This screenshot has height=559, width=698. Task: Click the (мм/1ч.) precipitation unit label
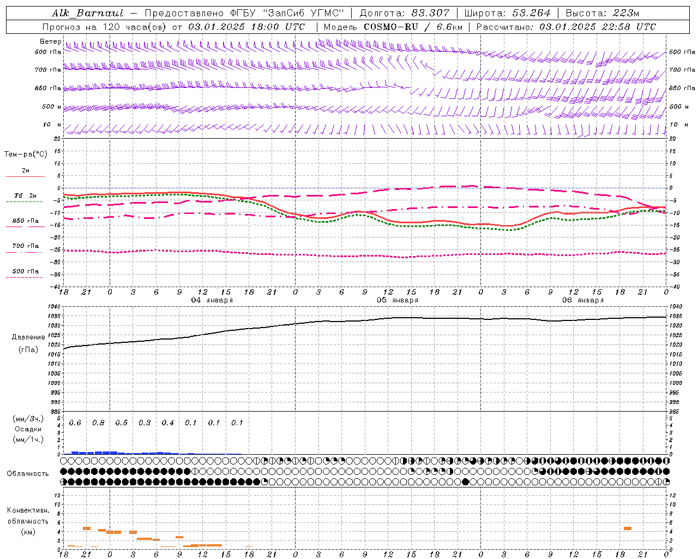[x=28, y=439]
